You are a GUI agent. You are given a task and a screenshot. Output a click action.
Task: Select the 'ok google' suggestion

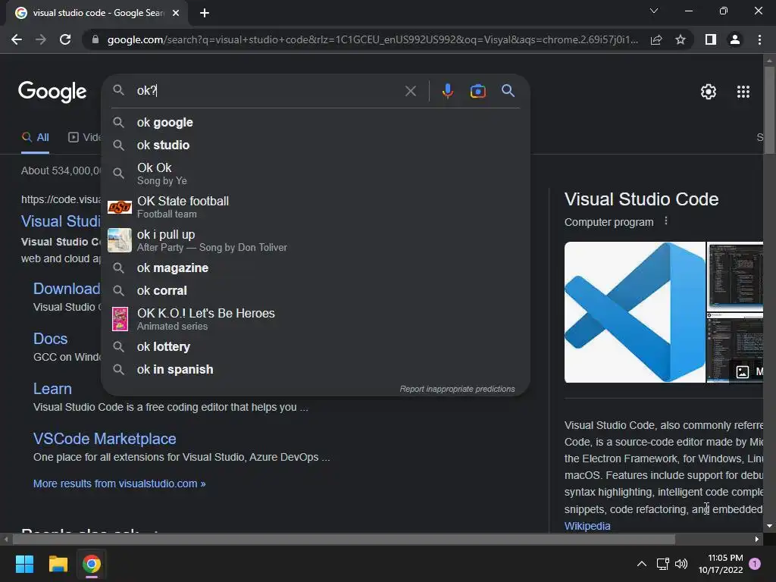pos(315,122)
